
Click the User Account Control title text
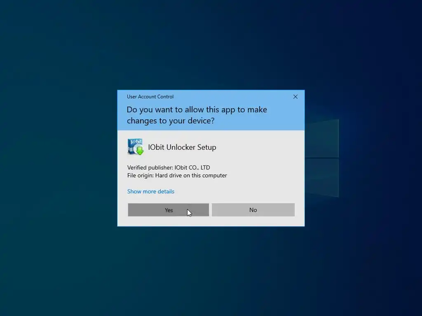click(x=150, y=97)
